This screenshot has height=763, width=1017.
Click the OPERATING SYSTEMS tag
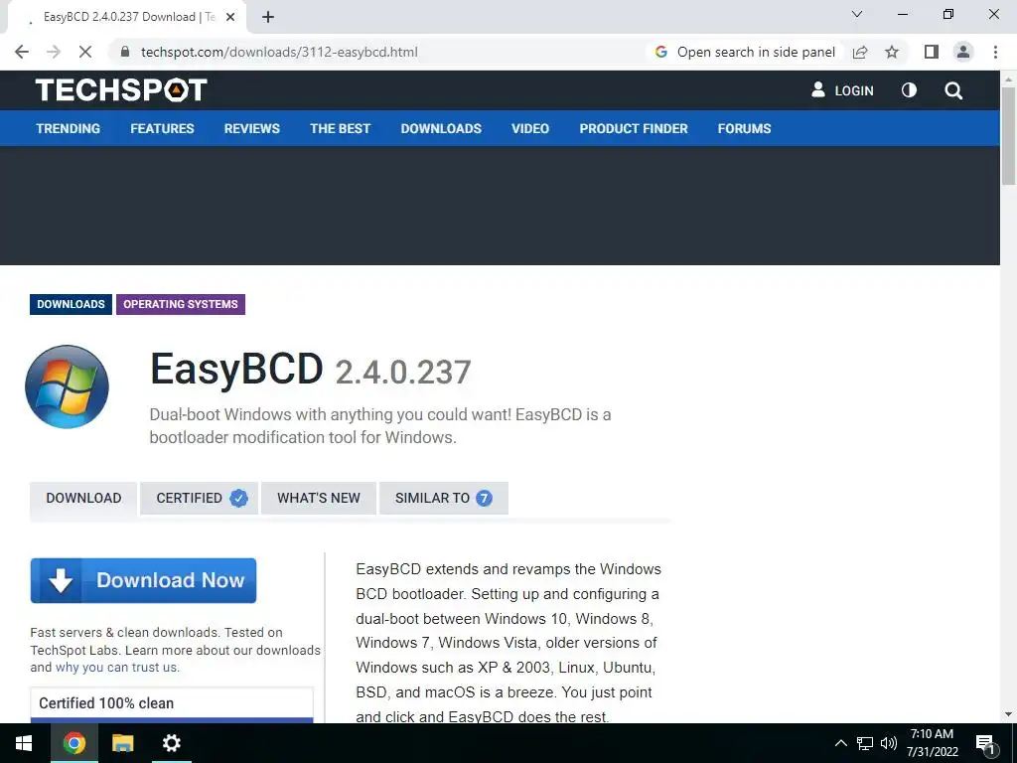tap(181, 304)
